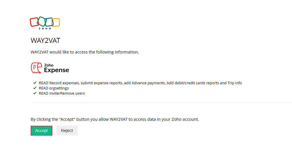Viewport: 292px width, 157px height.
Task: Select the READ Invite/Remove users permission text
Action: point(62,93)
